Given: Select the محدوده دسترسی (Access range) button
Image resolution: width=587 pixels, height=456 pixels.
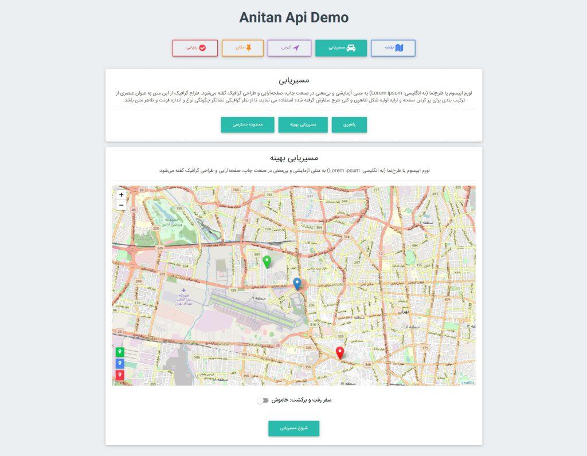Looking at the screenshot, I should pos(247,125).
